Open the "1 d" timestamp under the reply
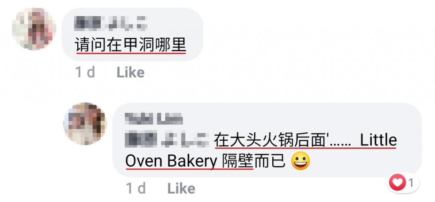435x202 pixels. pyautogui.click(x=136, y=189)
